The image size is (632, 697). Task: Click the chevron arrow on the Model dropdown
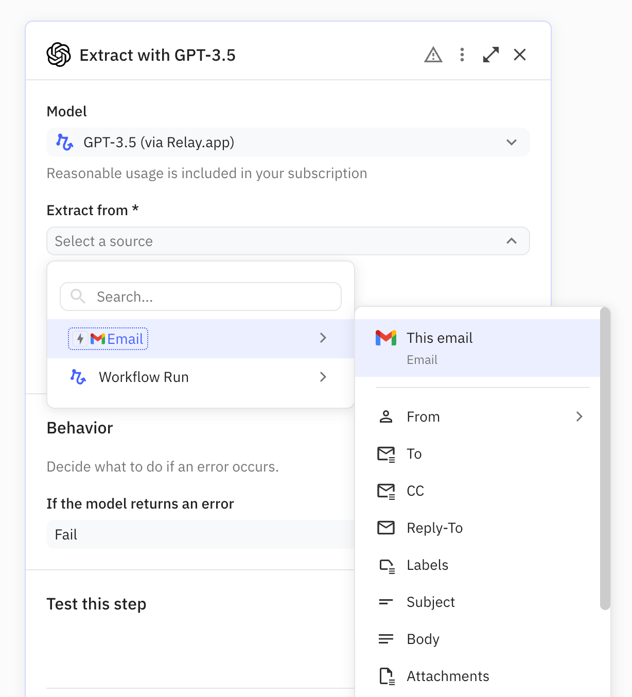coord(512,142)
